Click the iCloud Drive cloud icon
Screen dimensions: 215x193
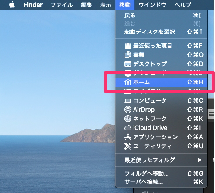click(128, 128)
